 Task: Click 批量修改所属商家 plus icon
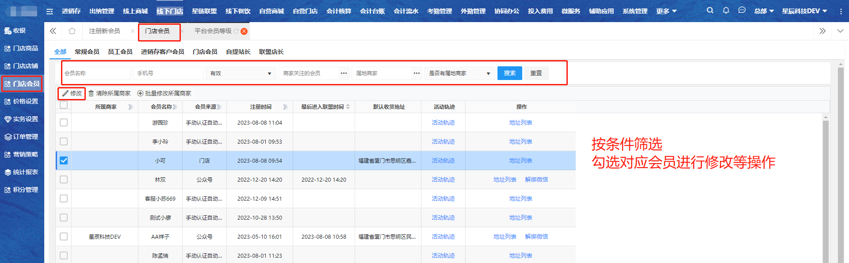pos(140,93)
